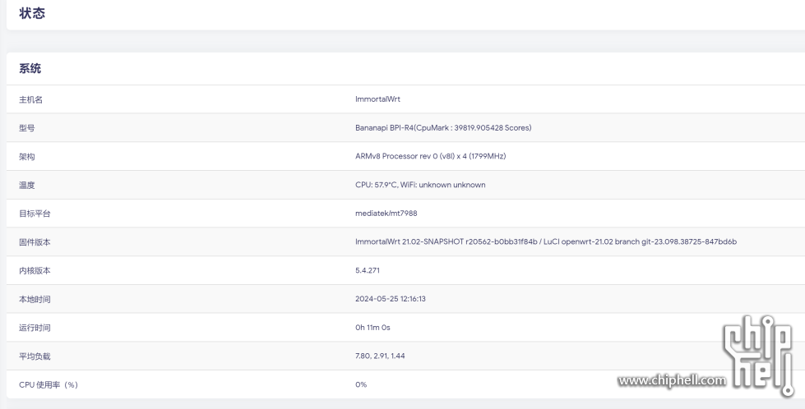Select local time 2024-05-25 12:16:13

coord(391,299)
